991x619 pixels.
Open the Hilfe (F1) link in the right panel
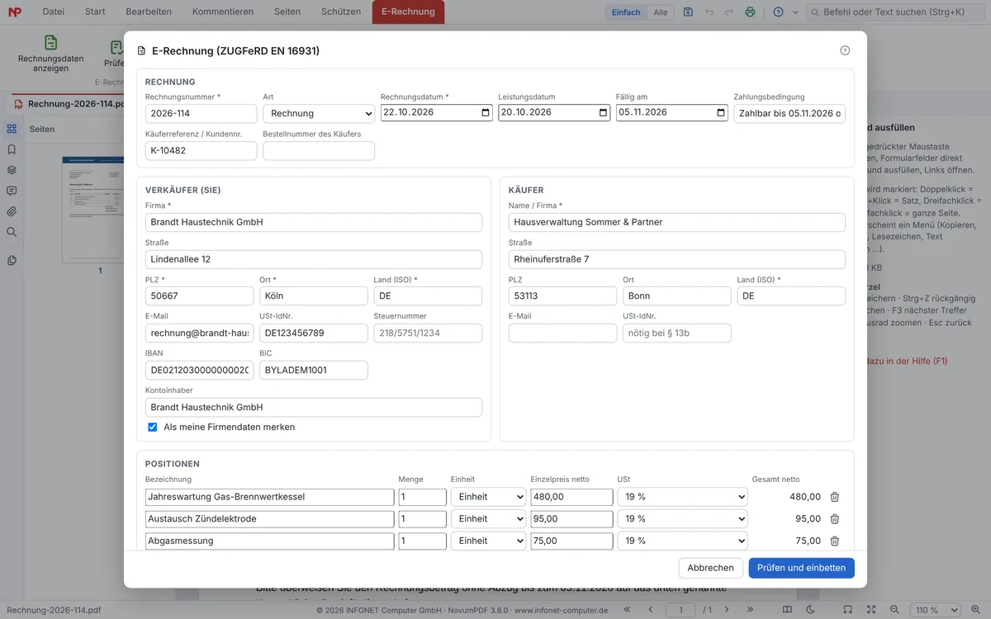(906, 361)
